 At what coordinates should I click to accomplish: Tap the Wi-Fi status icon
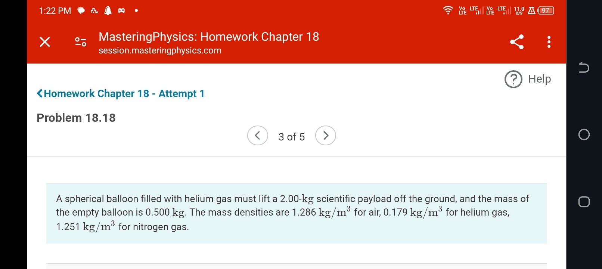(x=448, y=10)
